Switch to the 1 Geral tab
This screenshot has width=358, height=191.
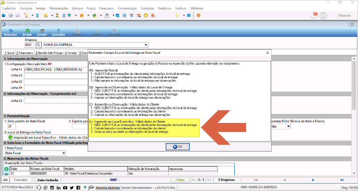(x=9, y=53)
